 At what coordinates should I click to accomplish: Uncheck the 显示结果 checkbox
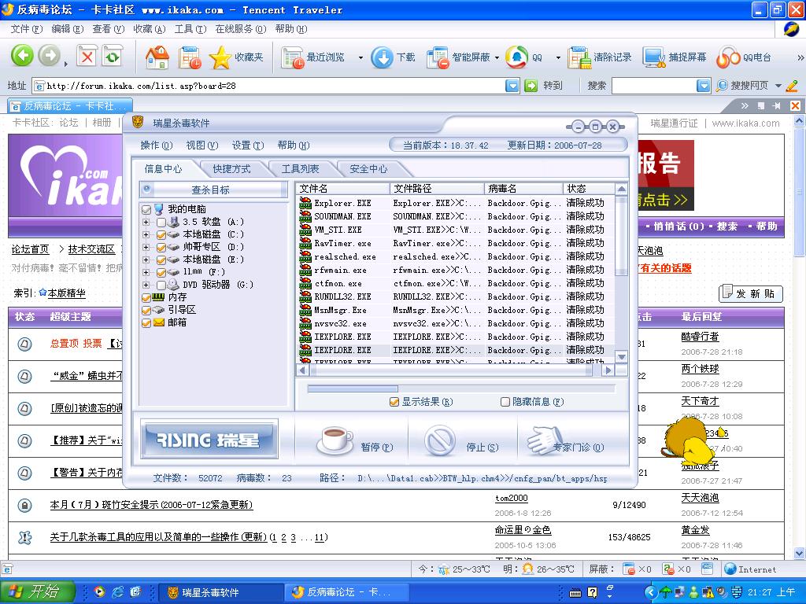[x=394, y=402]
